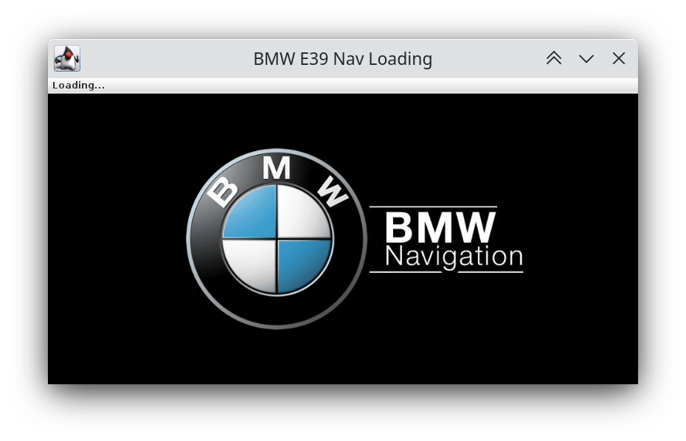Click the 'Loading...' status text
Screen dimensions: 686x441
point(78,86)
